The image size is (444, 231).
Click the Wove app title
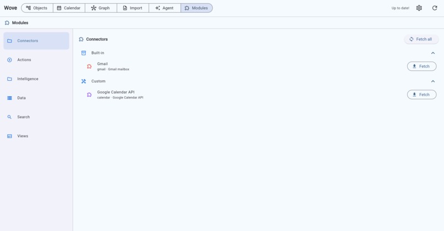tap(10, 8)
